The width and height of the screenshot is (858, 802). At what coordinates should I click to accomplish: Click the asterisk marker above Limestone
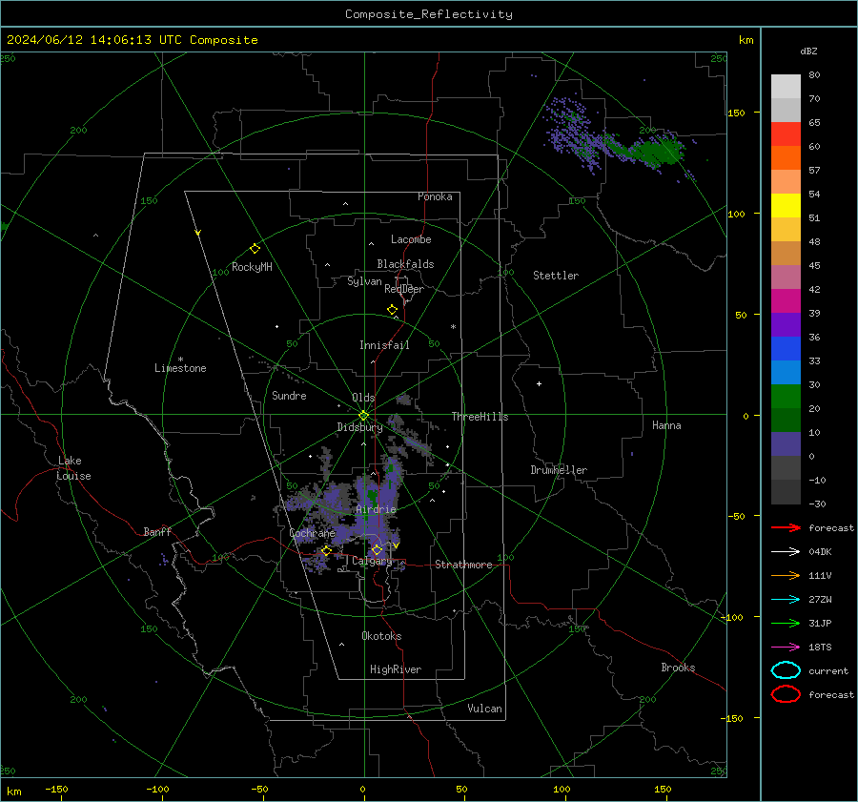pos(180,360)
